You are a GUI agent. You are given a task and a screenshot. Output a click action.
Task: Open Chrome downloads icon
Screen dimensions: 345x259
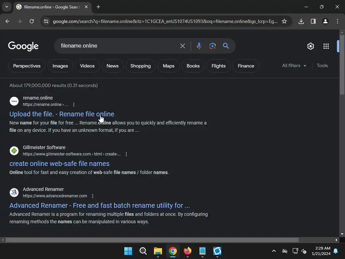[301, 21]
